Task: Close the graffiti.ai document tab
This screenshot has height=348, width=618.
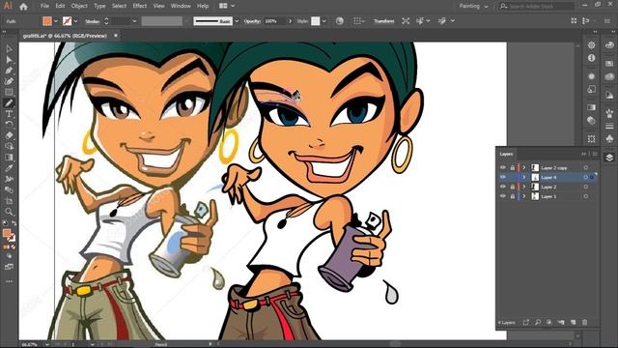Action: (116, 36)
